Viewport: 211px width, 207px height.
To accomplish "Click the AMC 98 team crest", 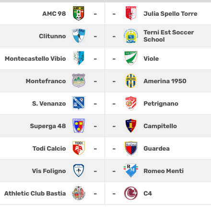I will point(79,13).
